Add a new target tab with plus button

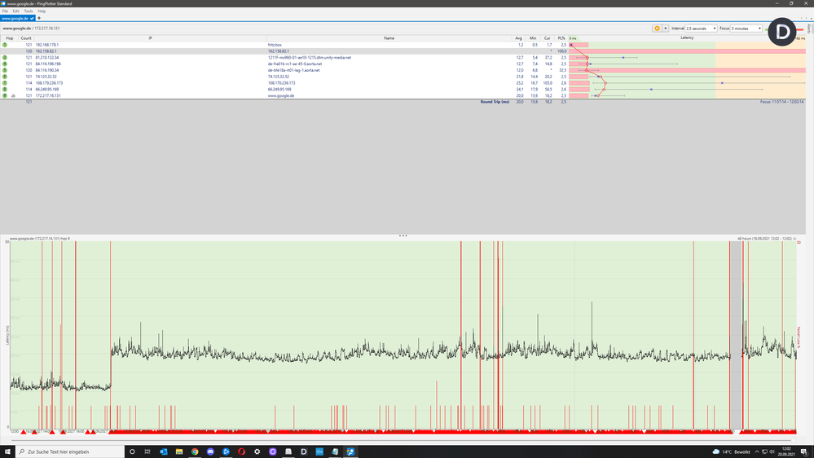coord(39,18)
